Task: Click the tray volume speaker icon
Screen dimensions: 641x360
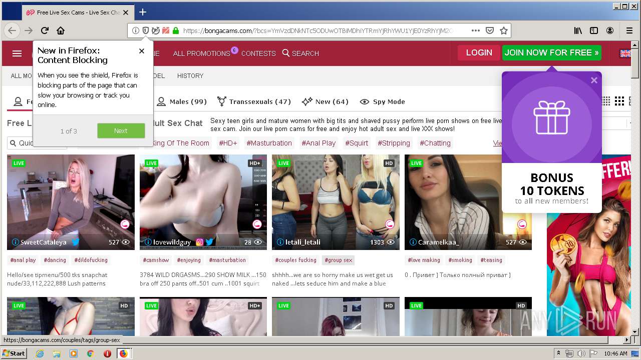Action: pos(581,353)
